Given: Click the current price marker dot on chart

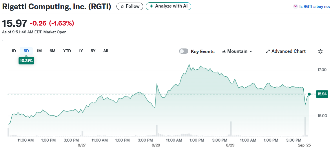Looking at the screenshot, I should (309, 94).
